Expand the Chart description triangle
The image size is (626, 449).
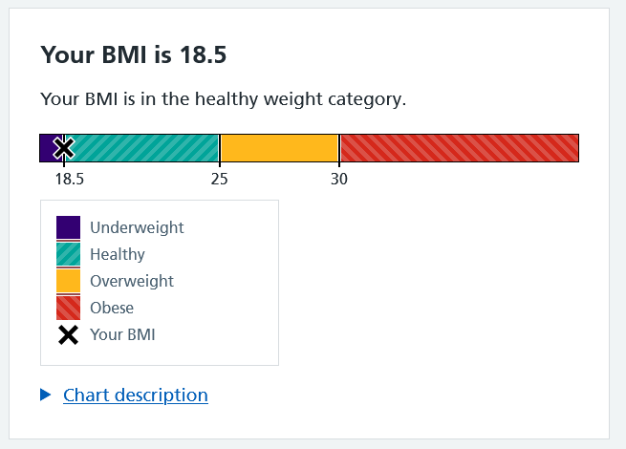pos(46,395)
